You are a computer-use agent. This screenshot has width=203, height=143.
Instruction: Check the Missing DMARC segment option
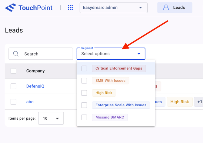[84, 117]
